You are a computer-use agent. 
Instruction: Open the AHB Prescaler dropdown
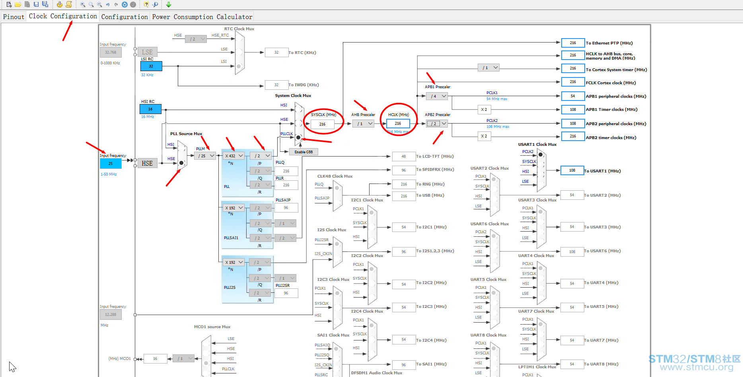363,124
